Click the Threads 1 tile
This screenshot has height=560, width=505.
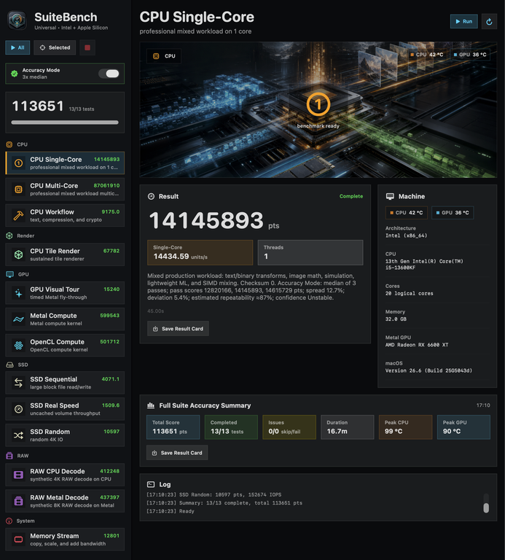coord(310,252)
